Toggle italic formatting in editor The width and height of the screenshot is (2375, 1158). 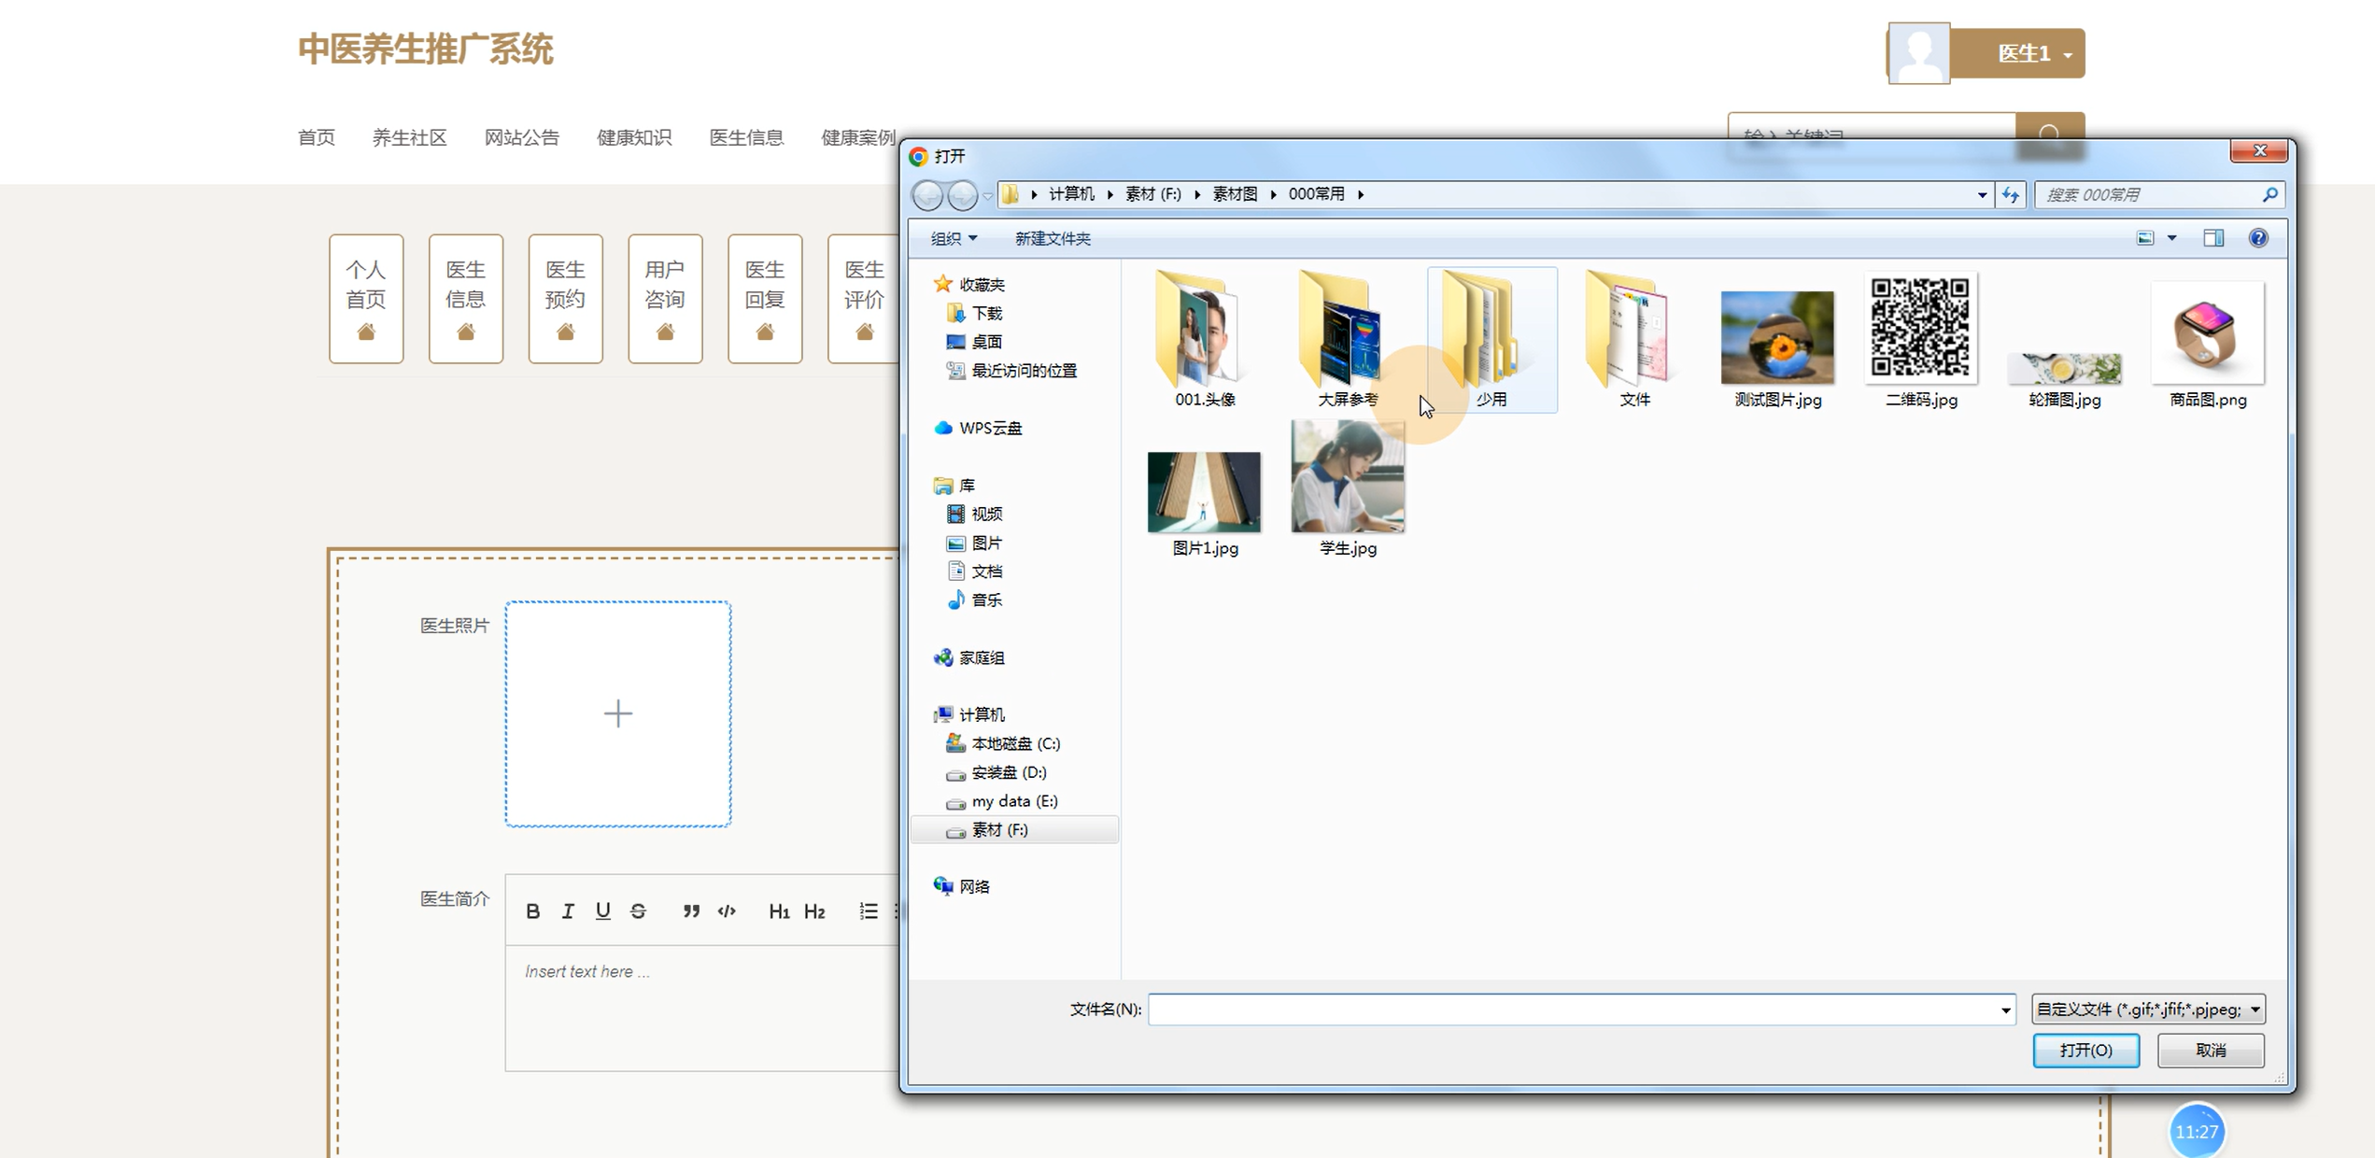pyautogui.click(x=568, y=911)
